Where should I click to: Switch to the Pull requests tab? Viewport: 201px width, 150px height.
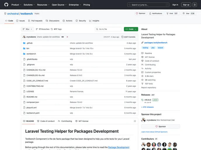35,21
